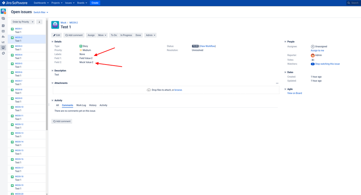Viewport: 361px width, 195px height.
Task: Open the Add-ons puzzle icon in the sidebar
Action: point(3,53)
